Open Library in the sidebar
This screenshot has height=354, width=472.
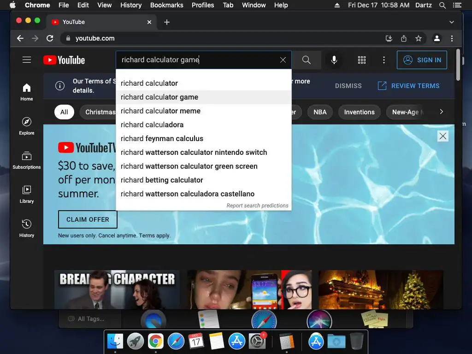pos(27,195)
